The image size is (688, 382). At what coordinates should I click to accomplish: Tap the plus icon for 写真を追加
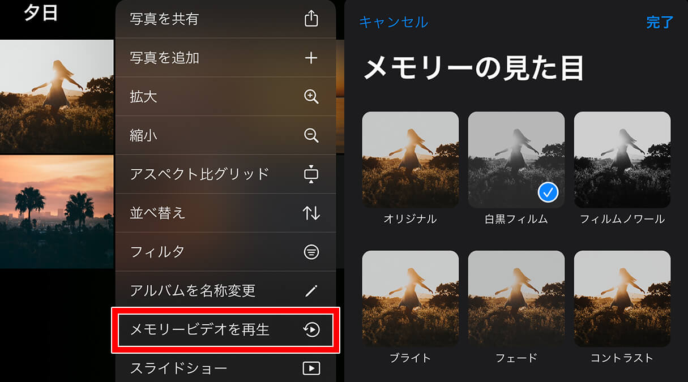pos(311,58)
